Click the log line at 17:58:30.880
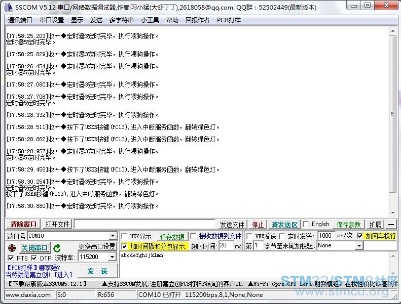Image resolution: width=401 pixels, height=304 pixels. pyautogui.click(x=82, y=206)
